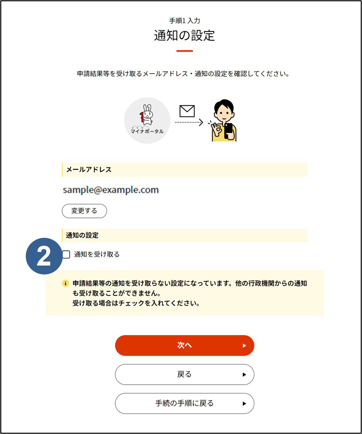Click the メールアドレス section header
The height and width of the screenshot is (434, 362).
coord(185,170)
